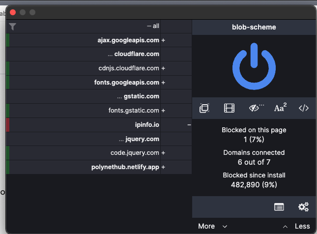Toggle block all popups icon
This screenshot has width=317, height=234.
pyautogui.click(x=204, y=108)
